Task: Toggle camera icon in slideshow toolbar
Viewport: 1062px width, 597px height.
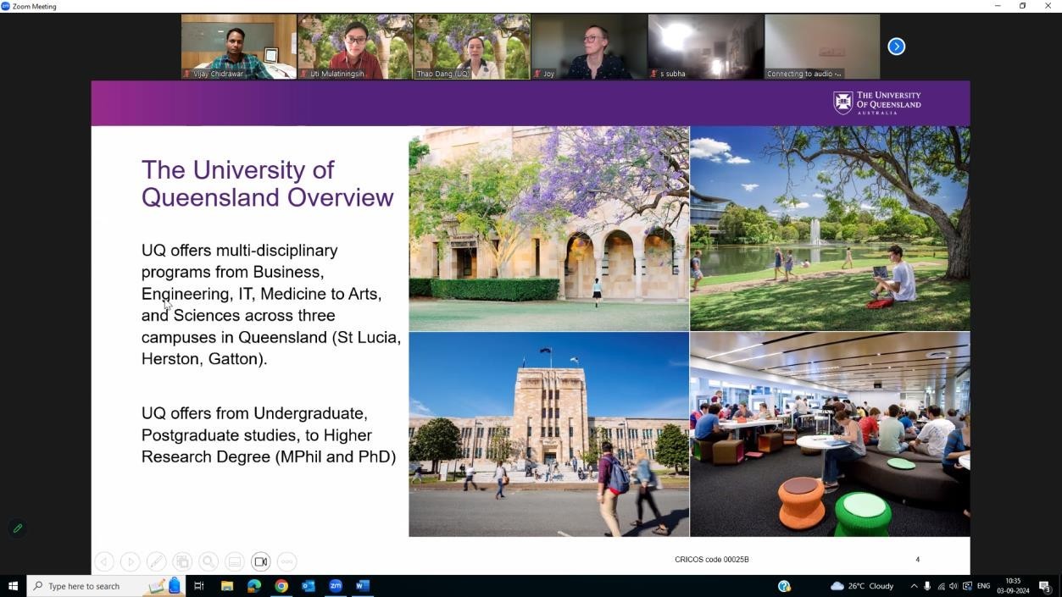Action: click(261, 561)
